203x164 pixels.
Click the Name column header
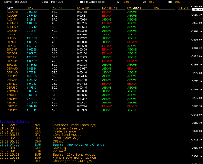10,7
